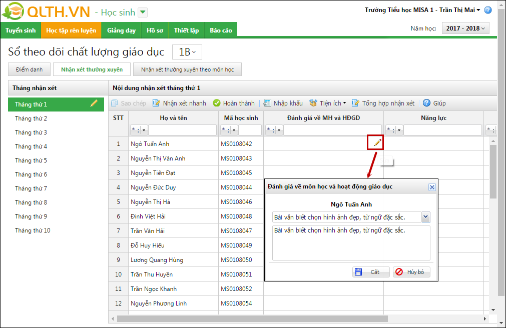
Task: Open the Giảng dạy menu
Action: (x=121, y=30)
